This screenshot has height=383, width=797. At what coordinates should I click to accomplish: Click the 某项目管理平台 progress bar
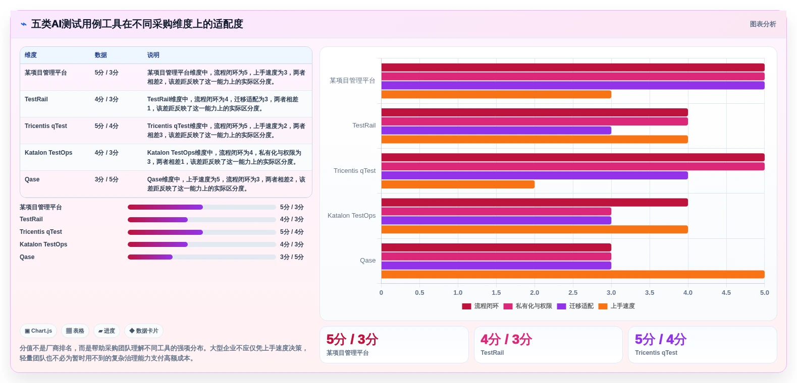202,207
